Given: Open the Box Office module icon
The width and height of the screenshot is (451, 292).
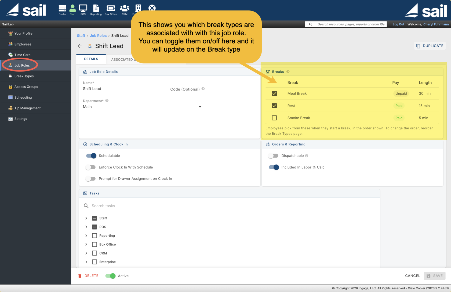Looking at the screenshot, I should point(111,10).
